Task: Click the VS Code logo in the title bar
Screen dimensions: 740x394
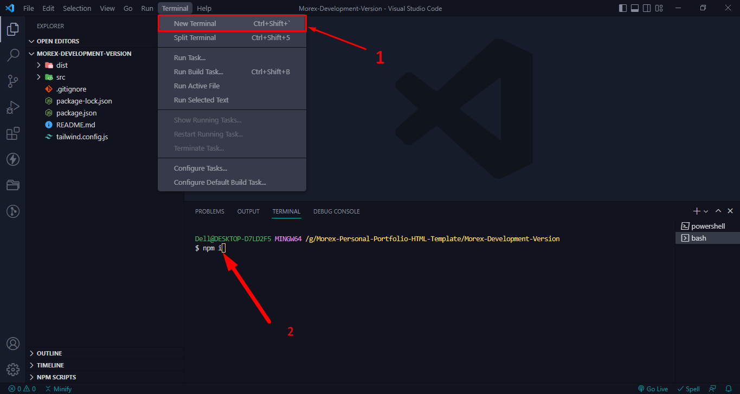Action: point(9,8)
